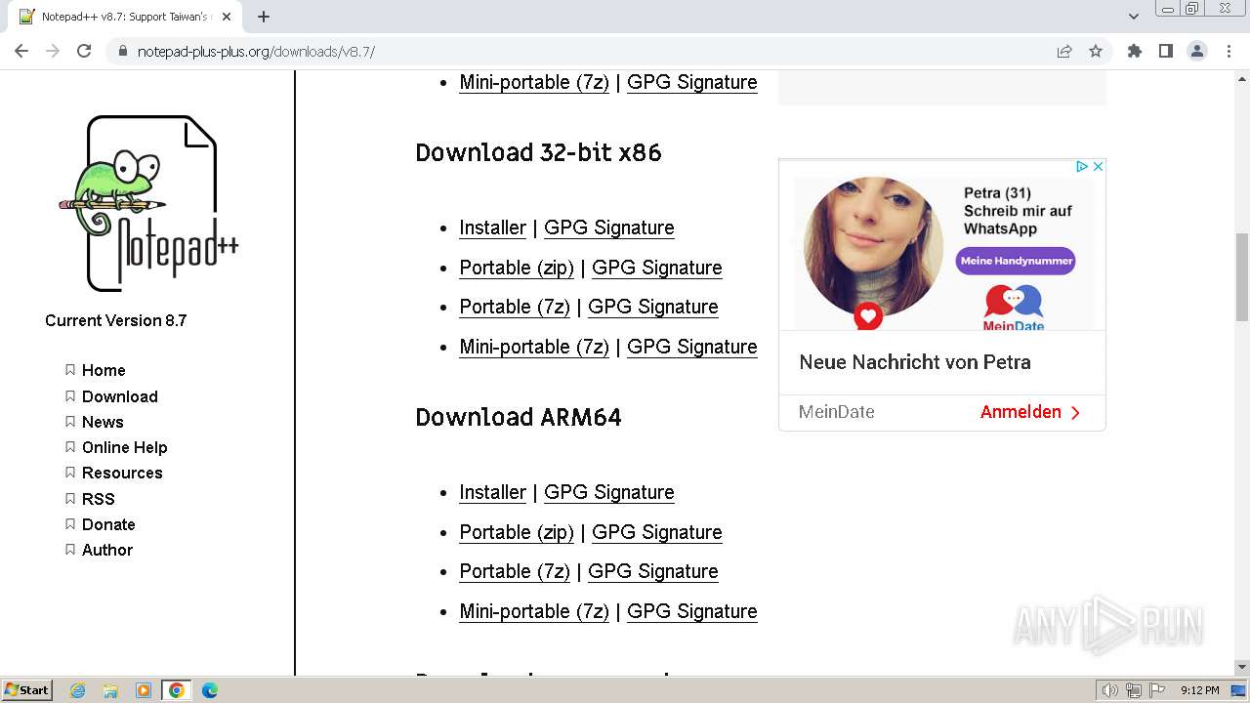Toggle the browser side panel icon

(x=1165, y=52)
